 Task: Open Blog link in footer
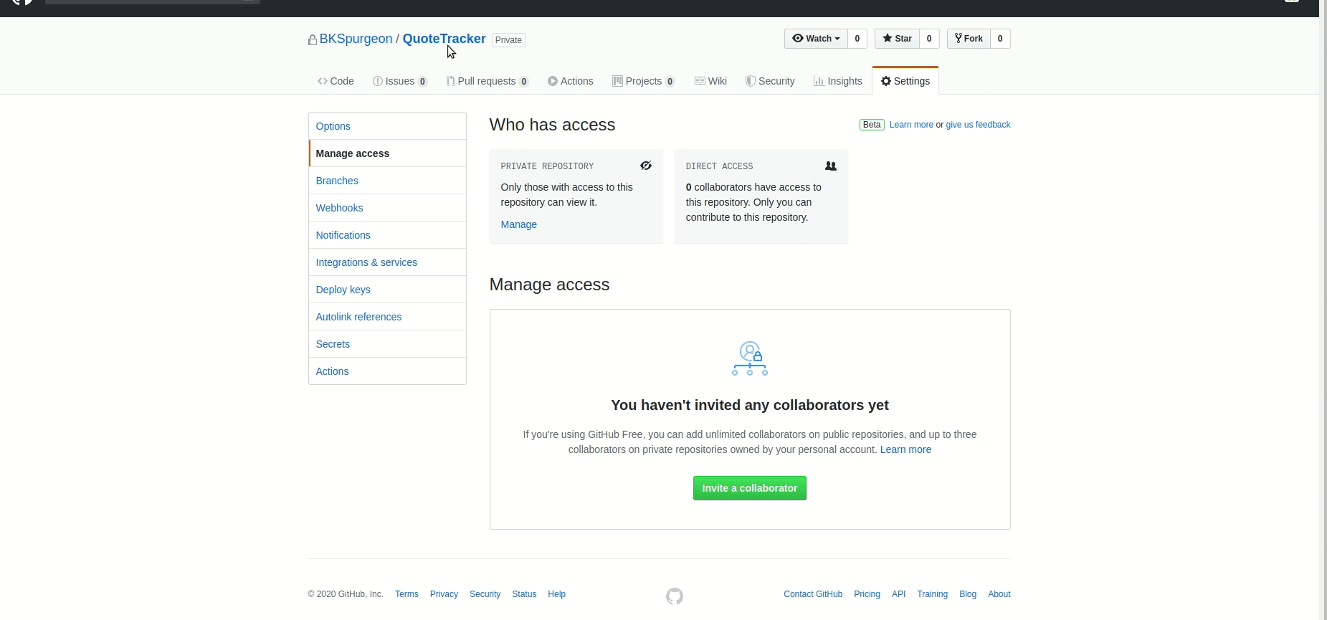968,594
